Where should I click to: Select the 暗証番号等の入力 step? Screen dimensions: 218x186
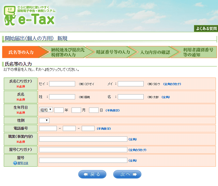pos(113,52)
